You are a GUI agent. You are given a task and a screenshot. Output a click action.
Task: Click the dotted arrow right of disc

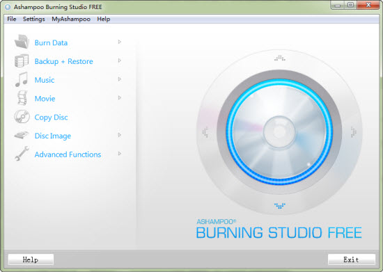pyautogui.click(x=354, y=132)
